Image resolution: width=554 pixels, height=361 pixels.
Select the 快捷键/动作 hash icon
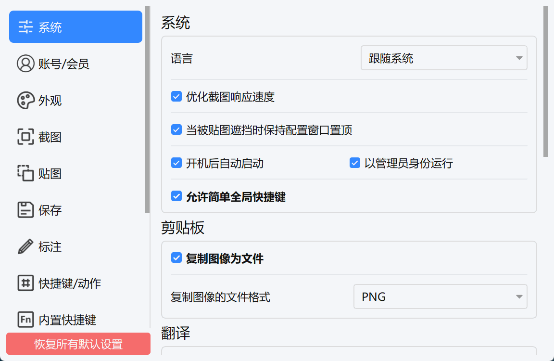pos(25,283)
